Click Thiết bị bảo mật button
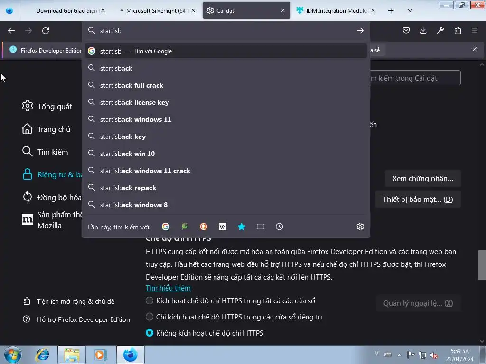The image size is (486, 364). click(418, 200)
